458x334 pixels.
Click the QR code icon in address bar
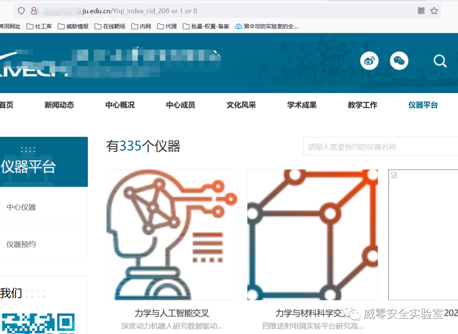(x=421, y=11)
